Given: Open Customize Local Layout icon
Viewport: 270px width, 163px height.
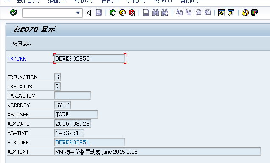Looking at the screenshot, I should 254,13.
